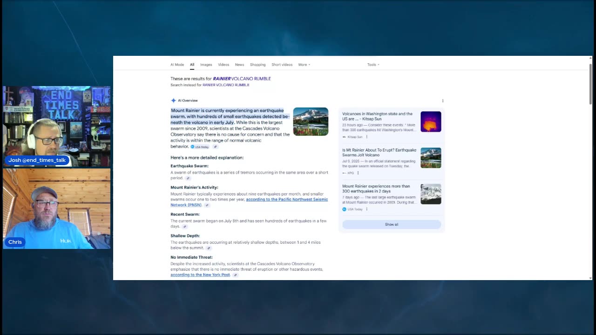Open 'according to the New York Post' link
Screen dimensions: 596x335
coord(200,275)
